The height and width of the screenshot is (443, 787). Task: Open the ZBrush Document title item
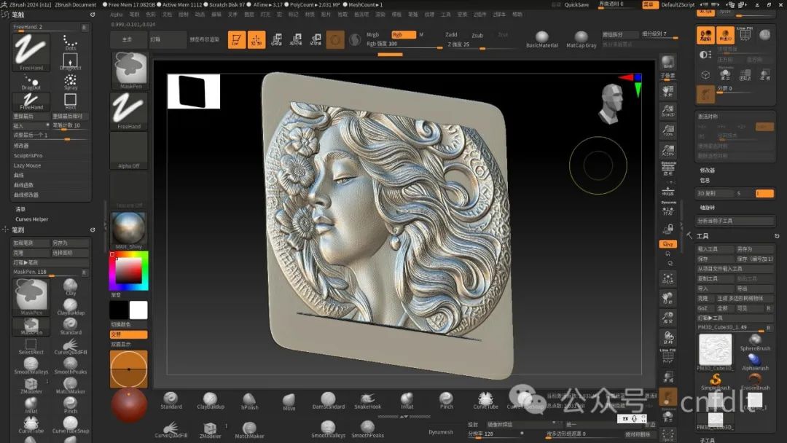(x=75, y=4)
